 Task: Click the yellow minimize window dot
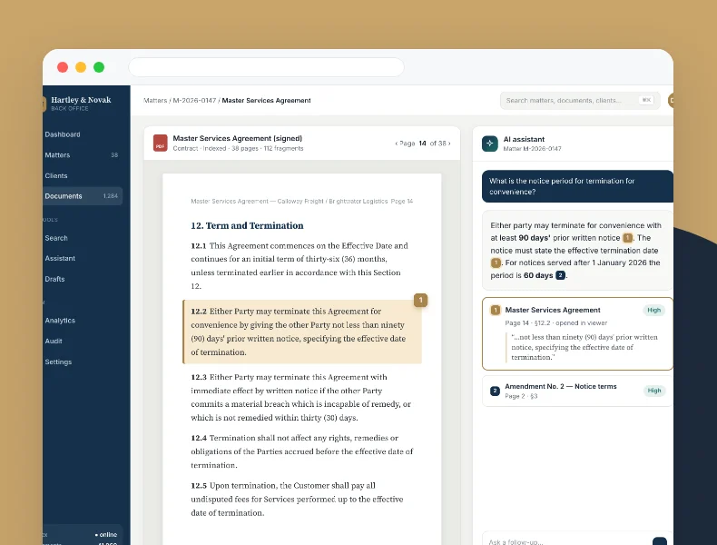tap(81, 67)
